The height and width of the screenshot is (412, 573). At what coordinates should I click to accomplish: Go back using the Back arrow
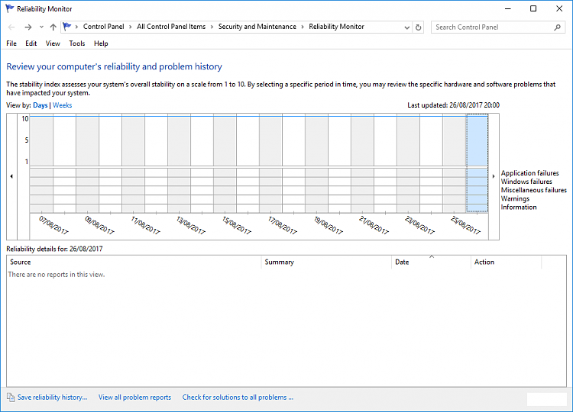11,27
